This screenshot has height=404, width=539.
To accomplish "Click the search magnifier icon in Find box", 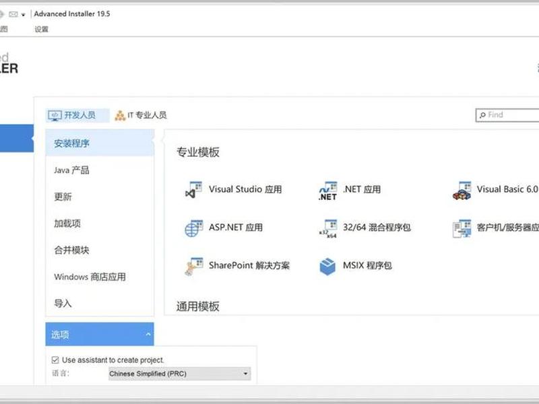I will click(482, 115).
